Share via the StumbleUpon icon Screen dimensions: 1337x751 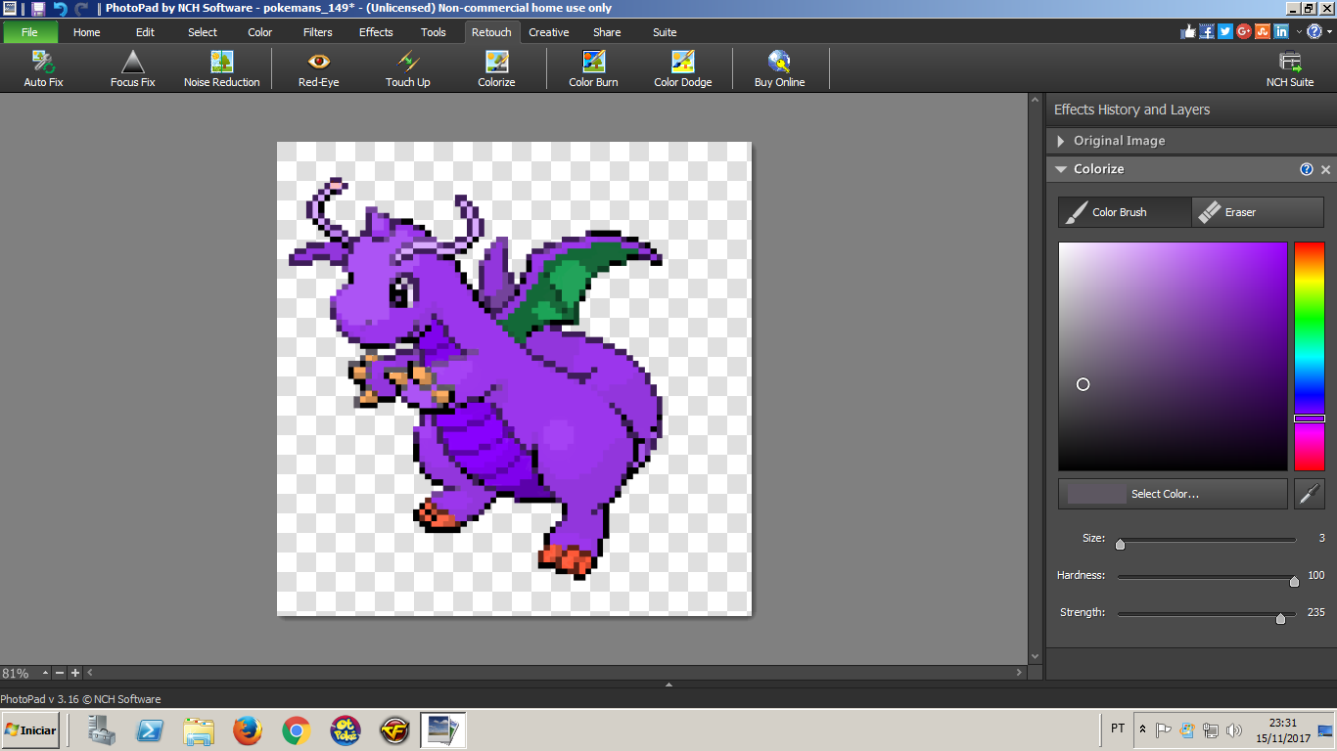point(1263,31)
